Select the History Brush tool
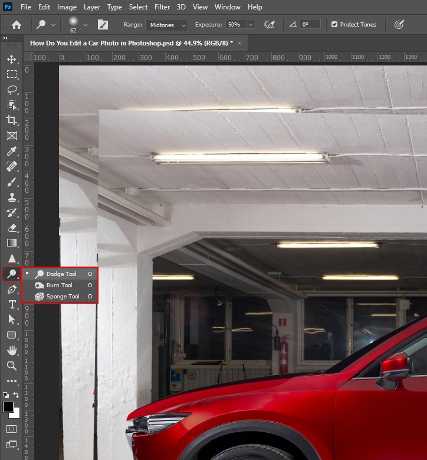The image size is (427, 460). pyautogui.click(x=12, y=212)
